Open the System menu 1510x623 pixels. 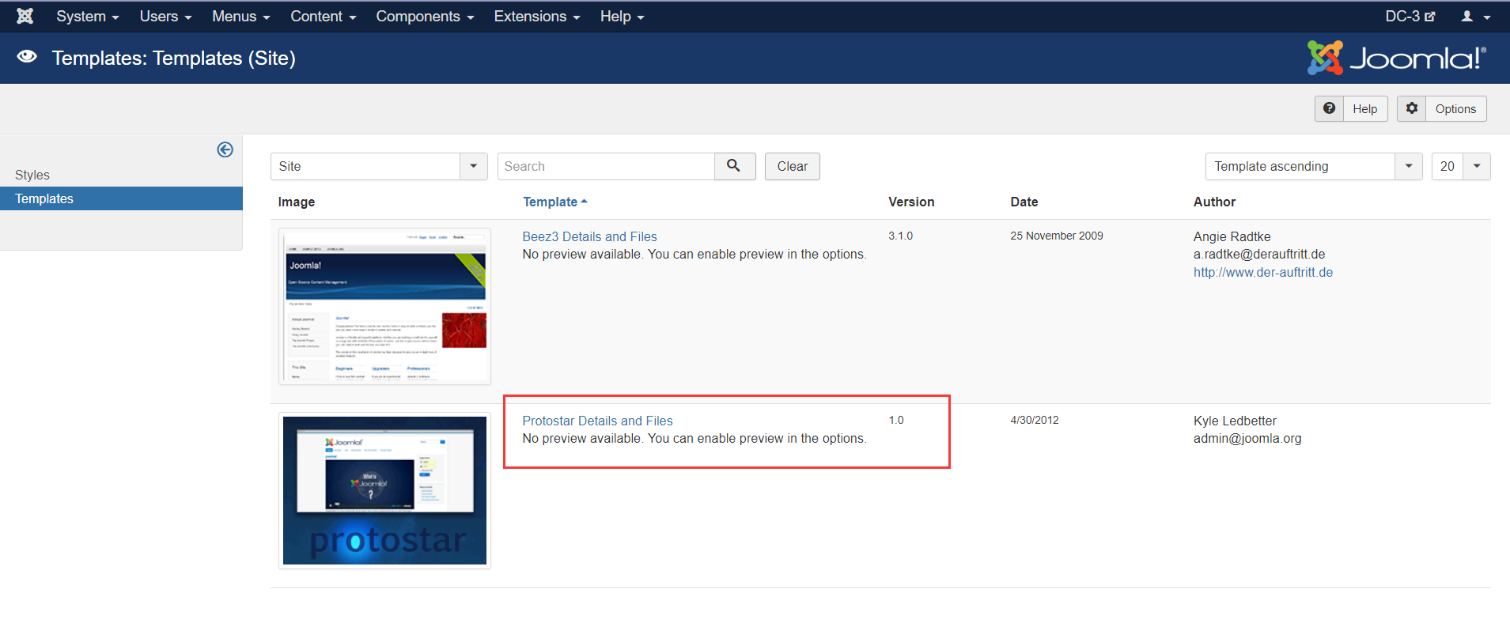coord(87,16)
